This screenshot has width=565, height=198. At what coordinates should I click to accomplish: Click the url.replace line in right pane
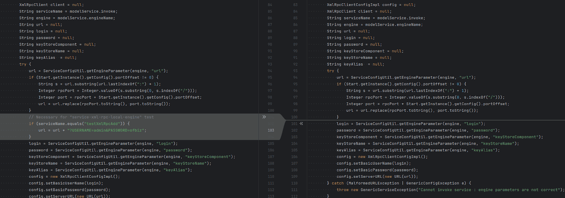pyautogui.click(x=412, y=110)
